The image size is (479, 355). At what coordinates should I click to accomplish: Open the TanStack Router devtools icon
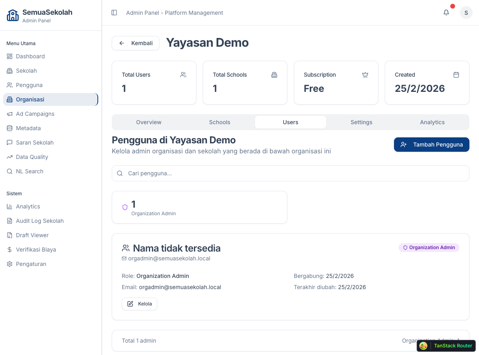[x=423, y=346]
